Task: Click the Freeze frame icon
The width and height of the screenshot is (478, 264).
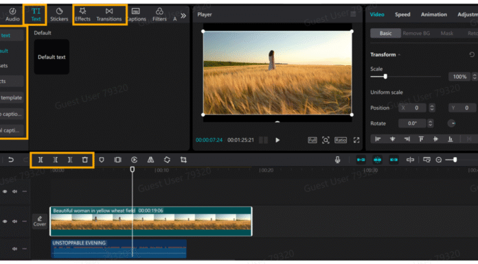Action: [x=117, y=160]
